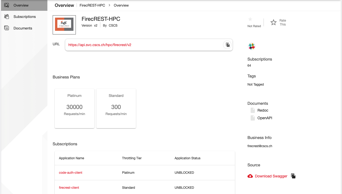
Task: Click the Application Name column header
Action: (x=72, y=158)
